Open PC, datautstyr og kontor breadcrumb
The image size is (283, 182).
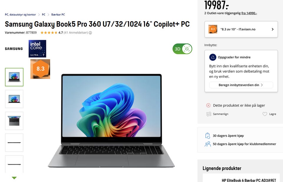pyautogui.click(x=20, y=15)
